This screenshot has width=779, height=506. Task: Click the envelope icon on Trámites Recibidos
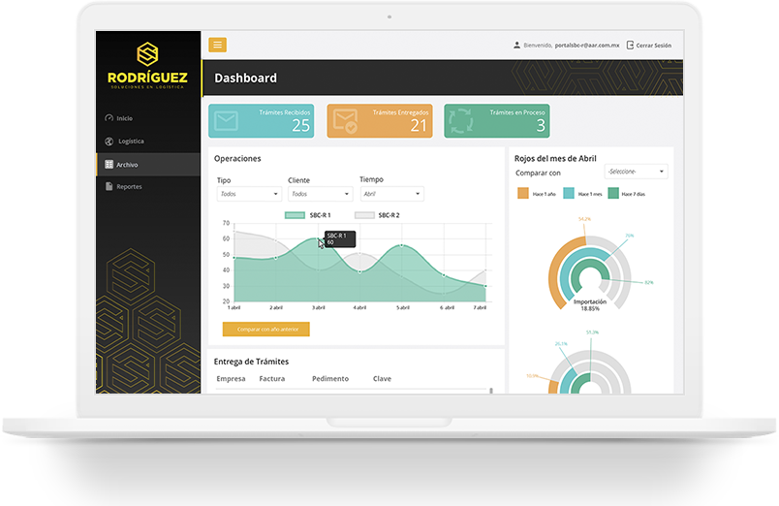point(227,121)
